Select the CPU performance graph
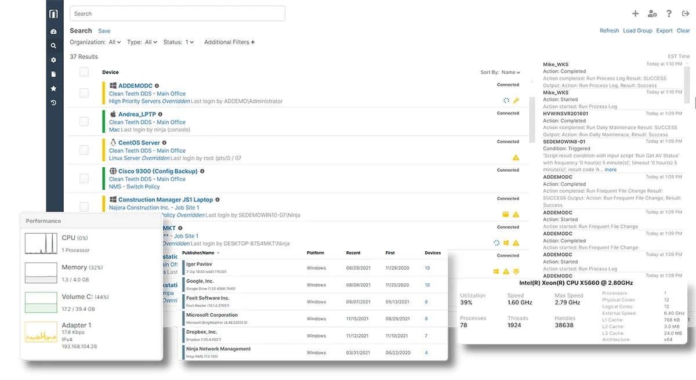This screenshot has height=380, width=696. (41, 243)
